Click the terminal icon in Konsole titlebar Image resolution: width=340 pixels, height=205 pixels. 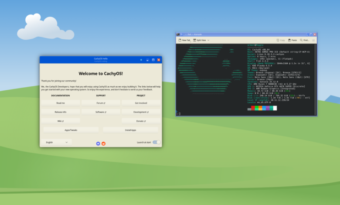[x=178, y=34]
